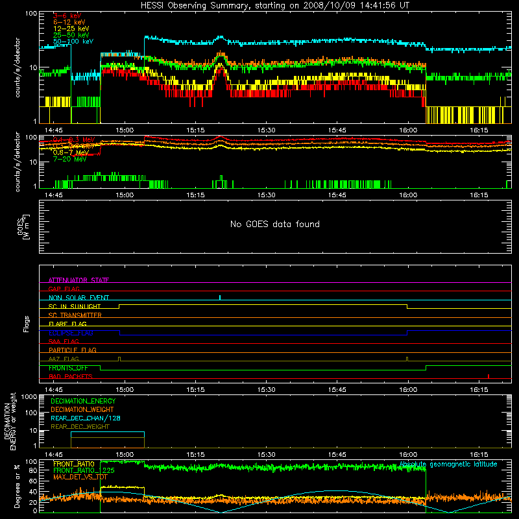Select the orange 6-12 keV legend label

[69, 22]
